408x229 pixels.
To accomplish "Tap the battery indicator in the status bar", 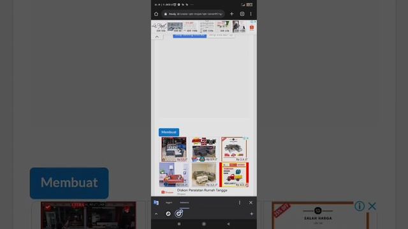I will [x=249, y=4].
